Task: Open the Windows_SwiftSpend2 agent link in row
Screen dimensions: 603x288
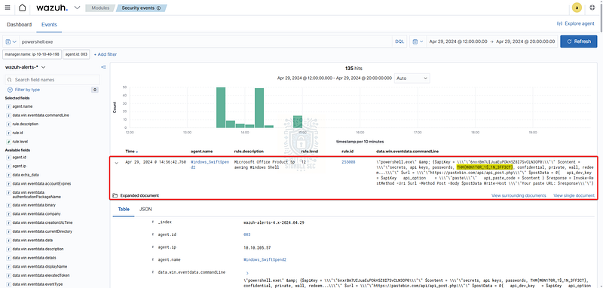Action: [210, 164]
